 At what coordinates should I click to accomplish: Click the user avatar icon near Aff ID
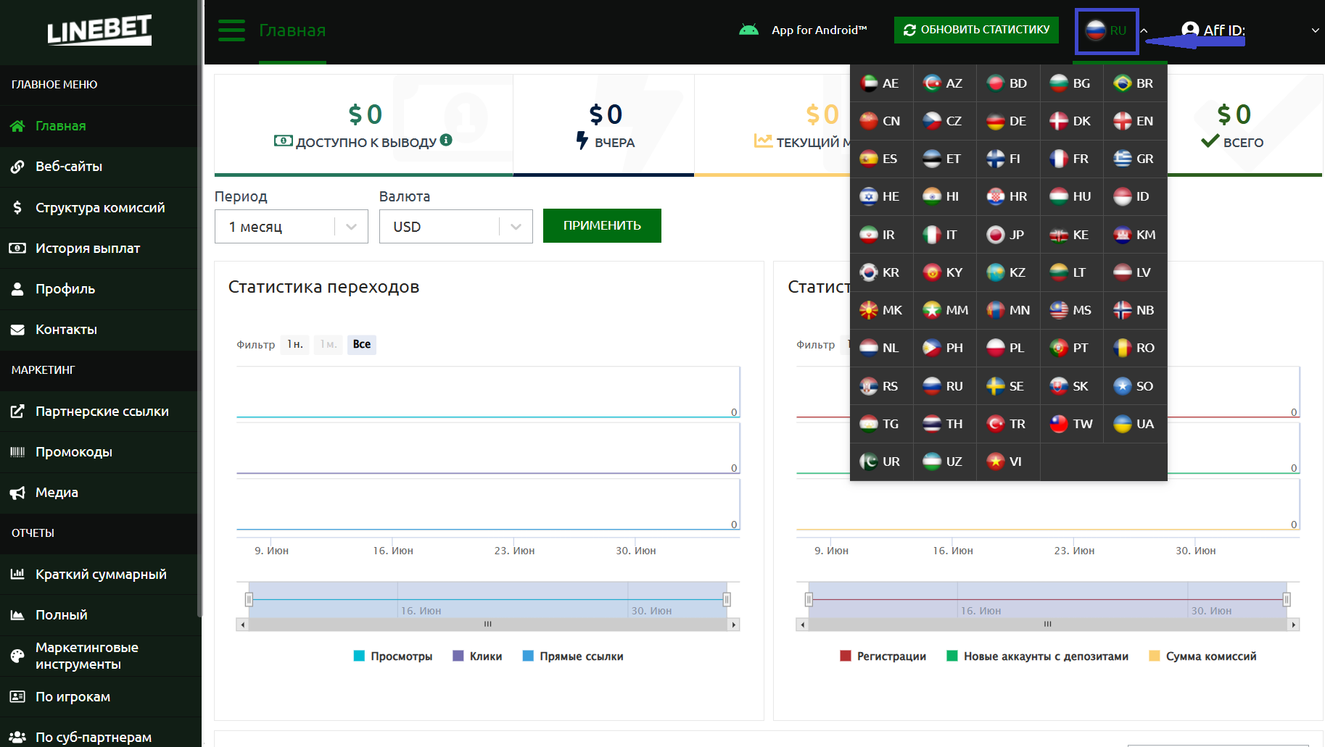pos(1189,30)
